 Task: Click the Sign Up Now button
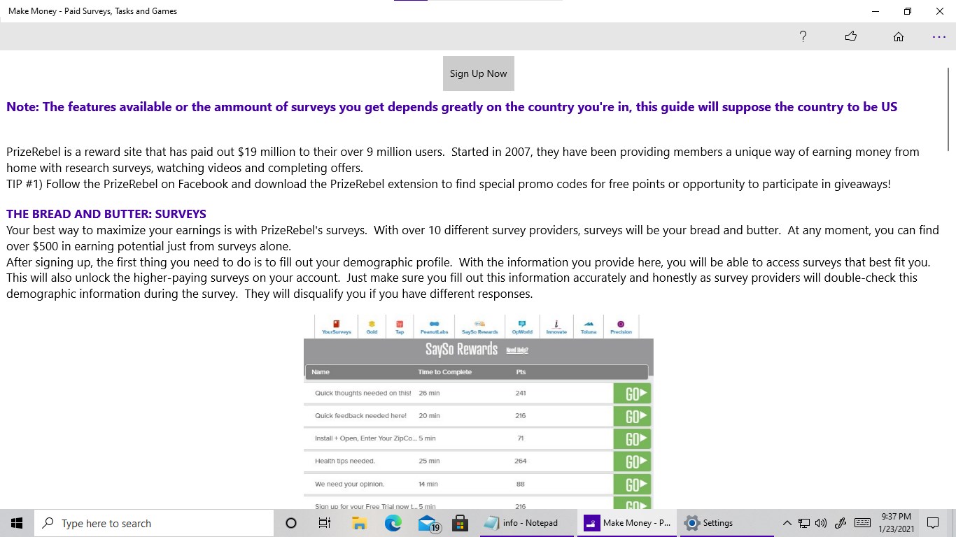(x=479, y=73)
